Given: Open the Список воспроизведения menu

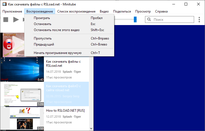Looking at the screenshot, I should (76, 11).
